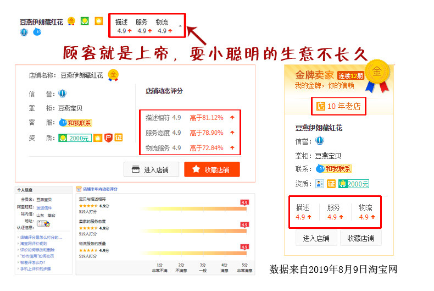Click 豆燕宝贝 in center card 掌柜 row

70,108
